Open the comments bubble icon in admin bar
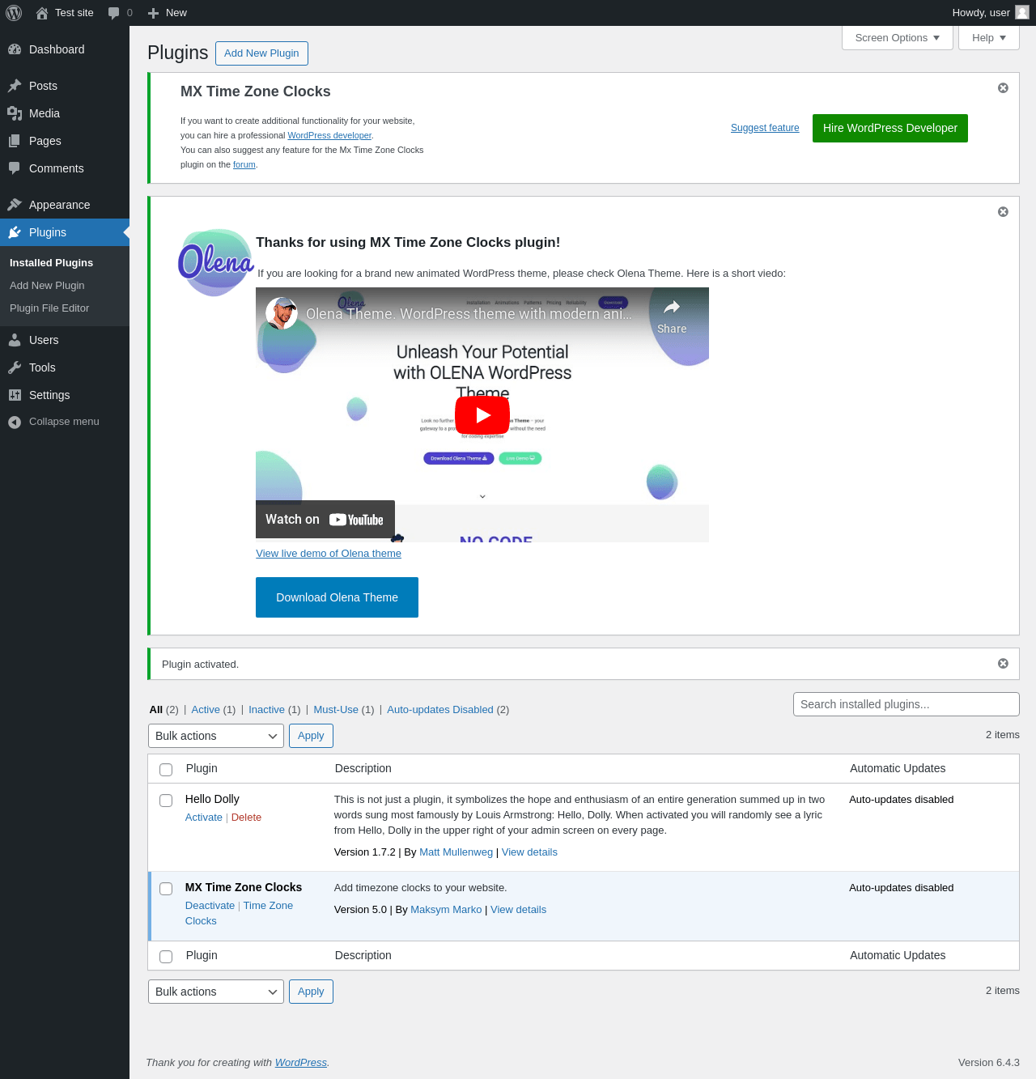Image resolution: width=1036 pixels, height=1079 pixels. click(113, 13)
